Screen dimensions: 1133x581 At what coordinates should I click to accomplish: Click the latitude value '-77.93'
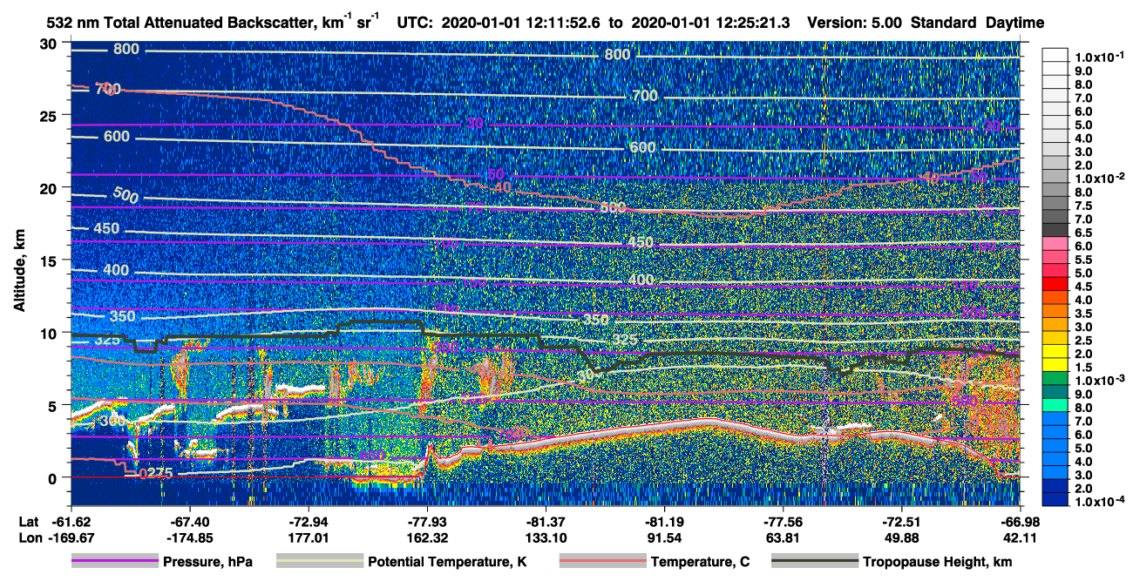click(427, 521)
